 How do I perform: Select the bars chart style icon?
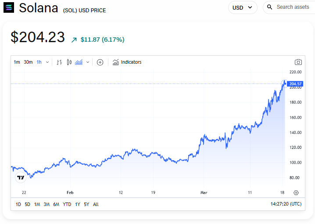click(x=59, y=62)
